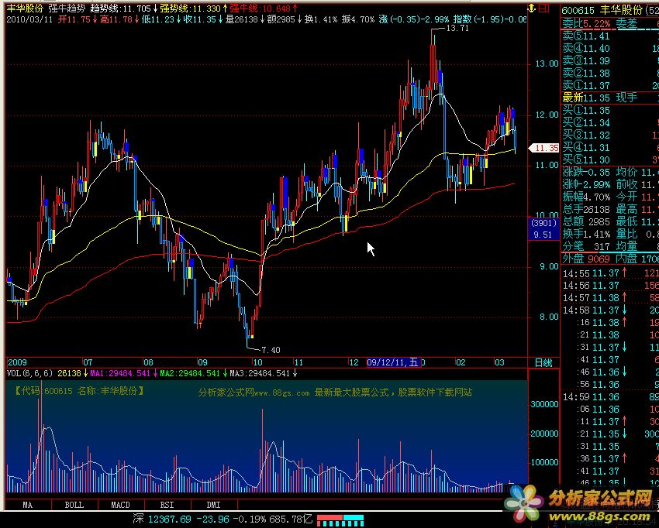Click the blue 9.51 price label box

[x=543, y=234]
